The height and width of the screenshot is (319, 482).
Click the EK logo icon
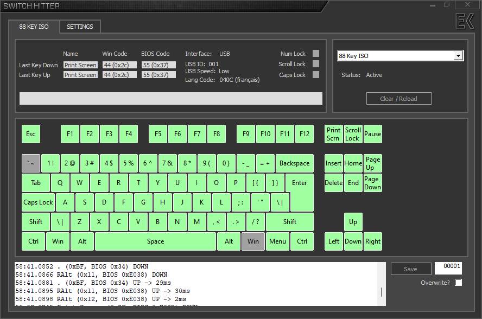(465, 21)
